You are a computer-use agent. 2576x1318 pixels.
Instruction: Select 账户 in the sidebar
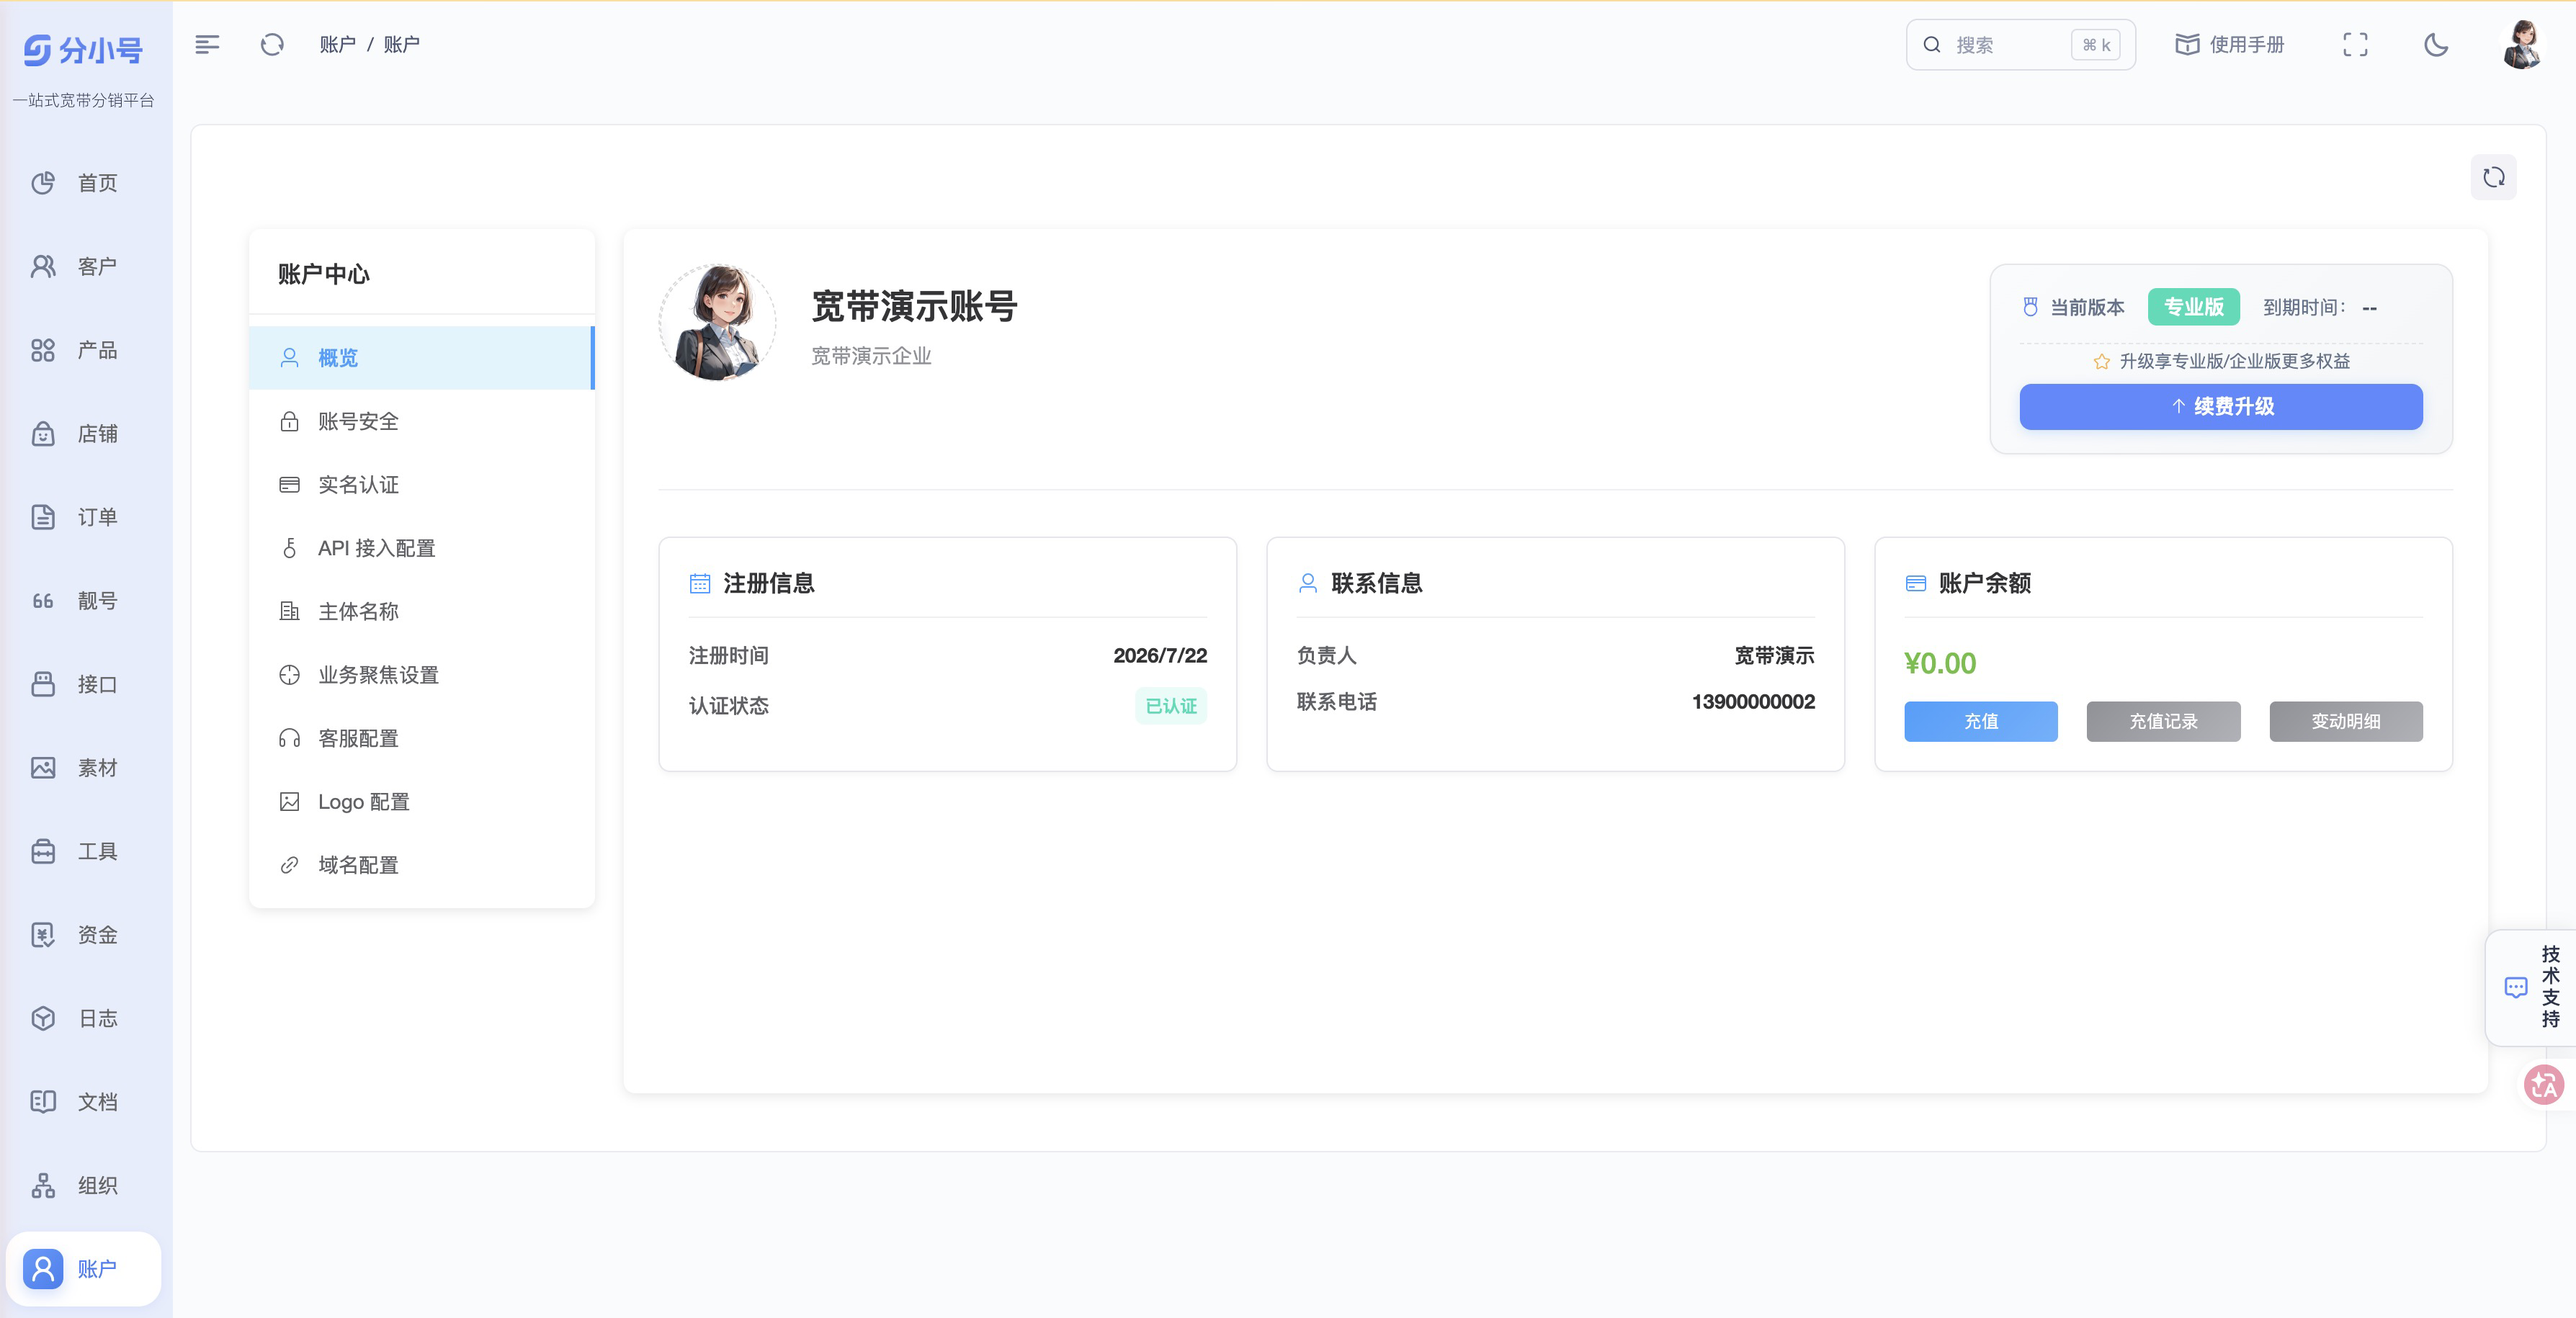84,1268
